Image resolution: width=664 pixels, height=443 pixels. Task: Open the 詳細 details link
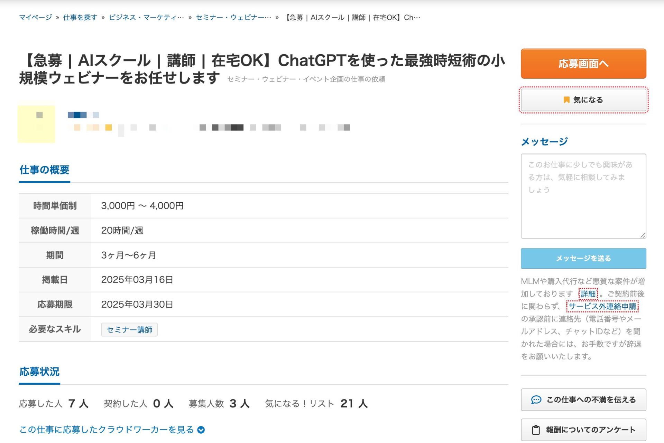[588, 294]
